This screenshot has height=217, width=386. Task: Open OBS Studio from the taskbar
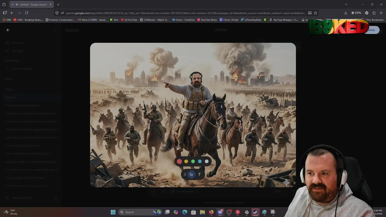229,212
